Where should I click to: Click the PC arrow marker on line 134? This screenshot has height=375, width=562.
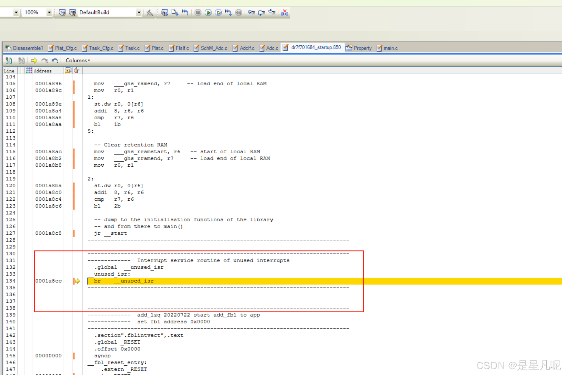[x=77, y=281]
